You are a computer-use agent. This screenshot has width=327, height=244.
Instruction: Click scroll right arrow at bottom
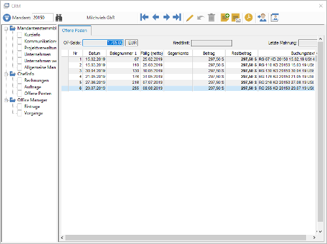coord(314,237)
